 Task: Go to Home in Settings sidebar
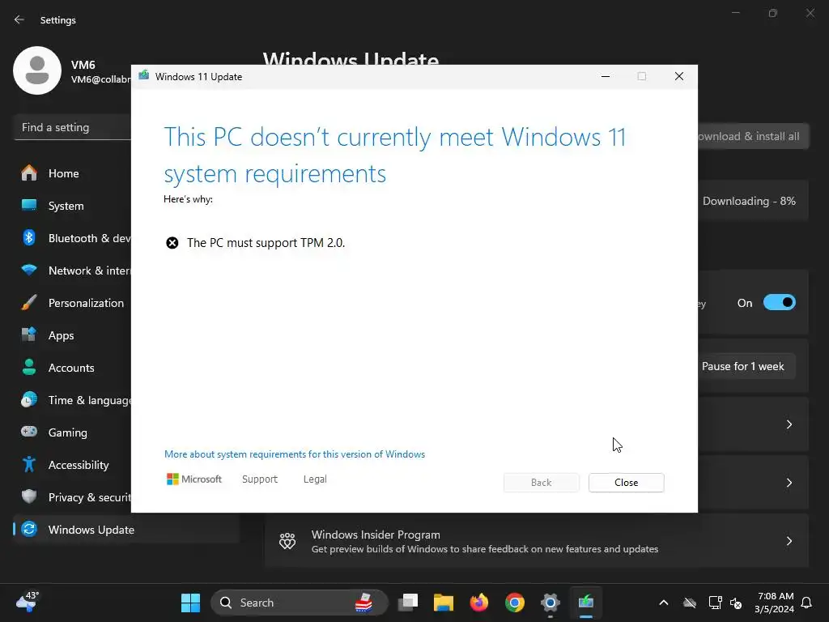coord(63,173)
